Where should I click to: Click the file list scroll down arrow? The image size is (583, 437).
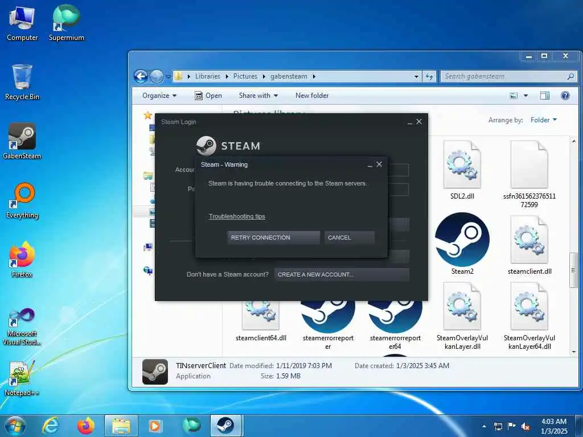pos(573,352)
